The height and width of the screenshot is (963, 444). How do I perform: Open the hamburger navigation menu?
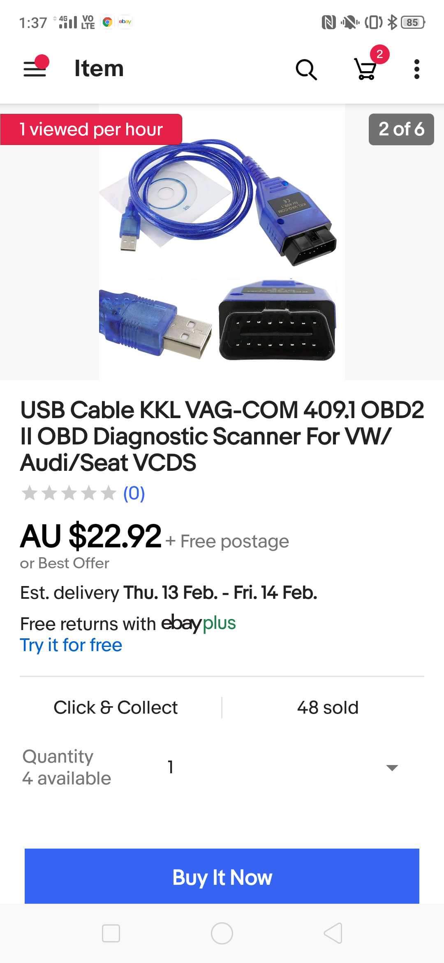(x=35, y=68)
